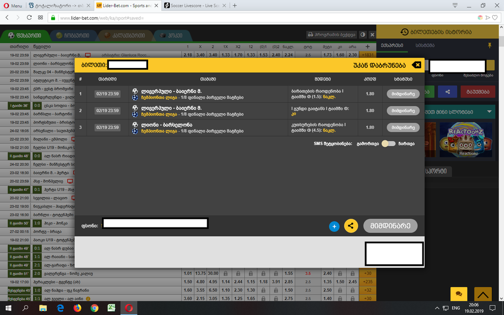
Task: Toggle the contrast half-circle icon
Action: tap(363, 35)
